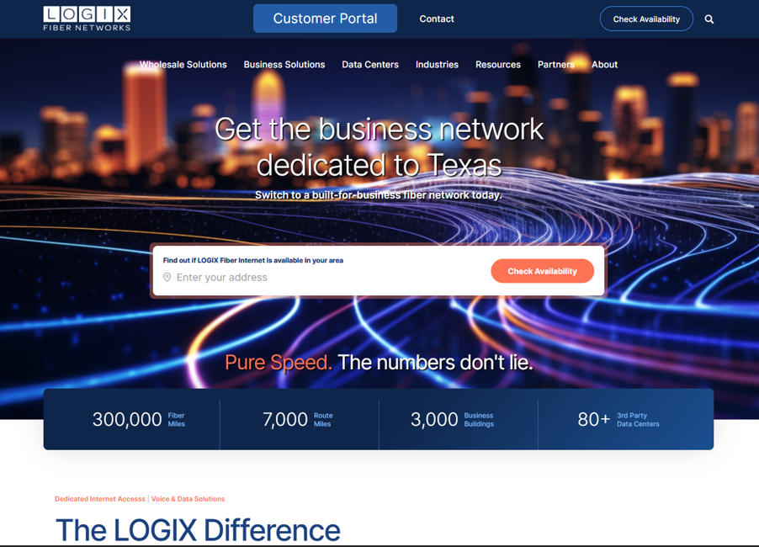Select Partners from the navigation bar
This screenshot has height=547, width=759.
555,64
